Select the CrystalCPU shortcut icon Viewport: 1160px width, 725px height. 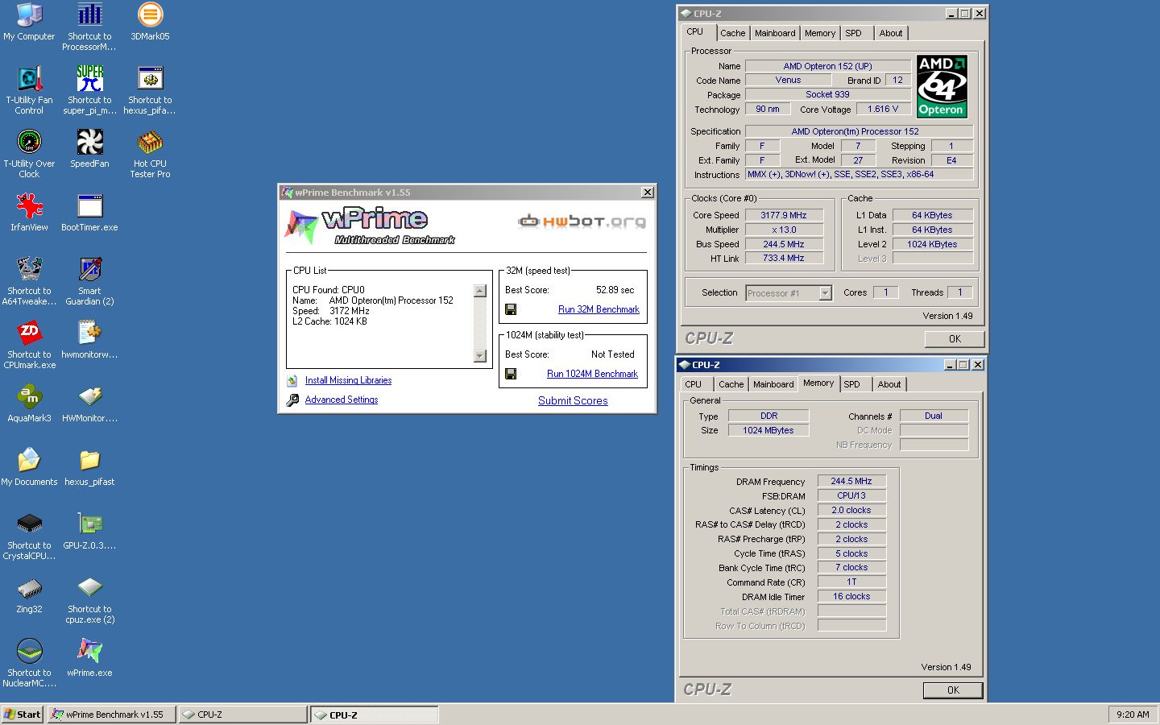coord(29,524)
